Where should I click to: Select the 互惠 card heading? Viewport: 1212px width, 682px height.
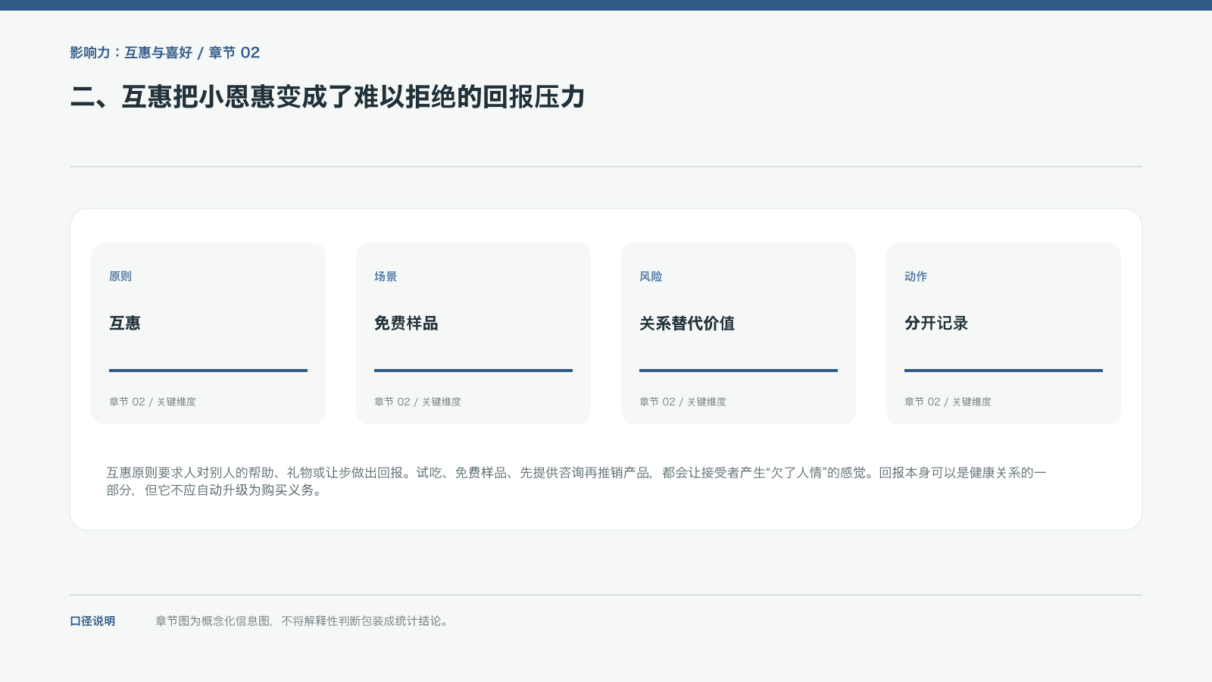[x=125, y=324]
